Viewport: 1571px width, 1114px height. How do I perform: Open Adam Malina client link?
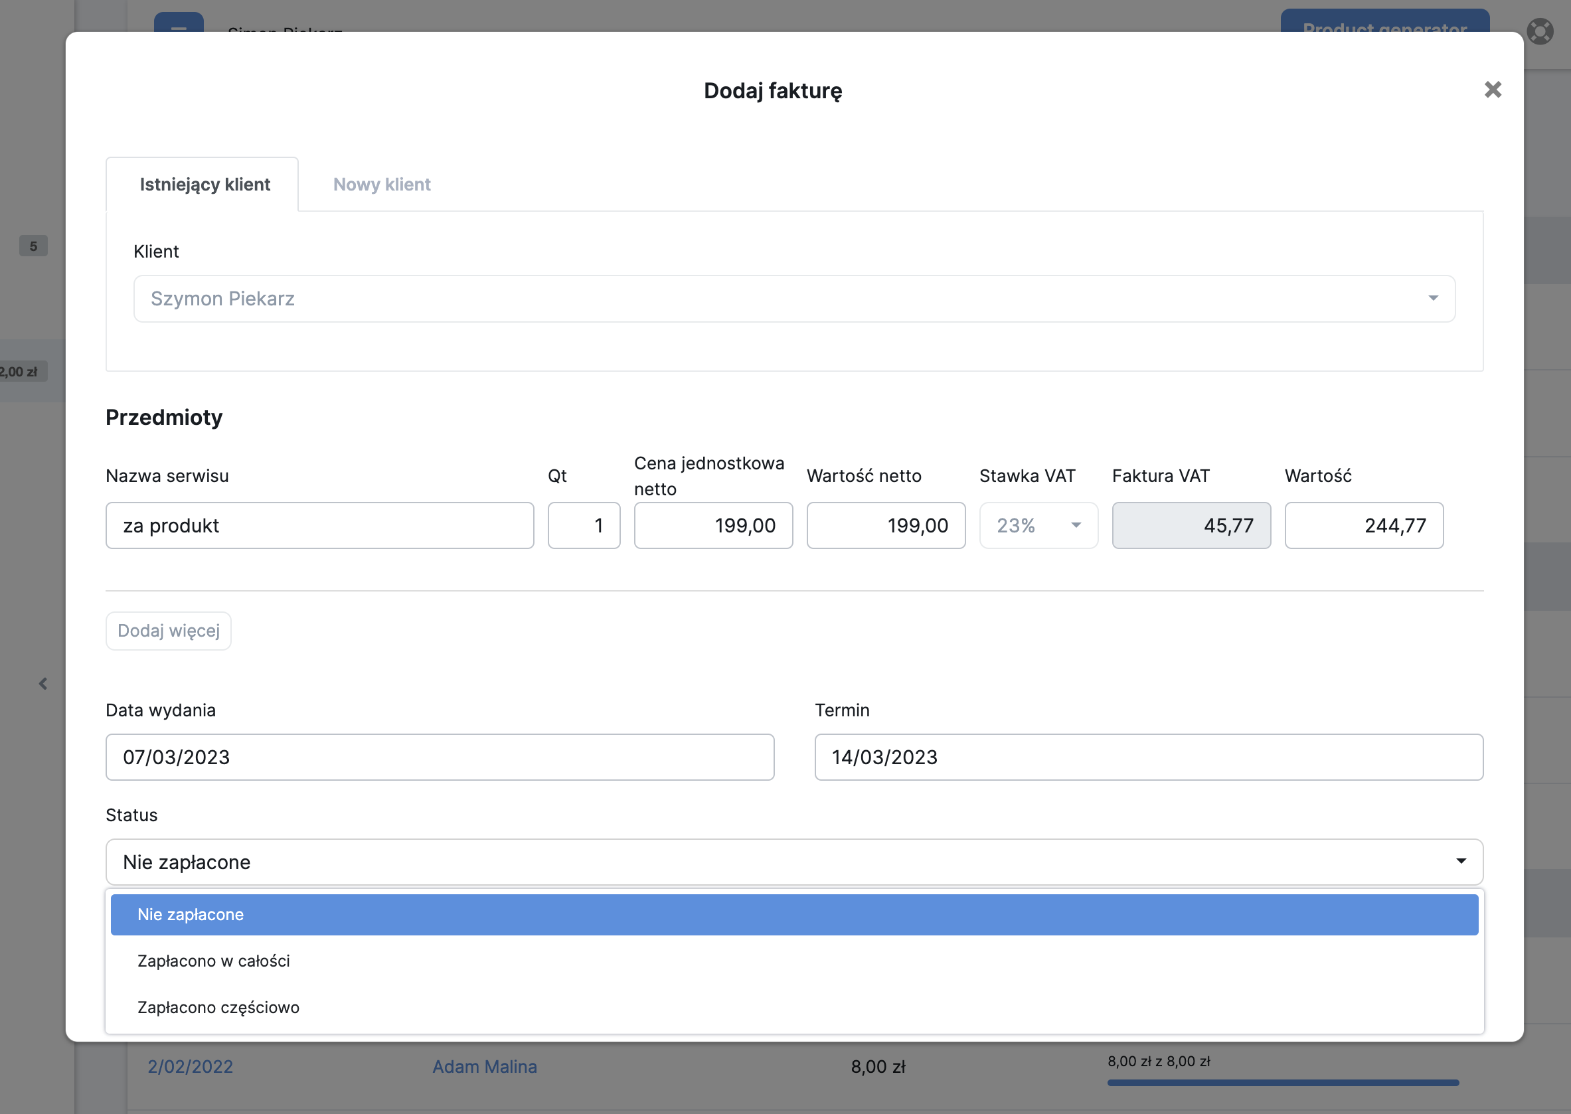tap(484, 1067)
